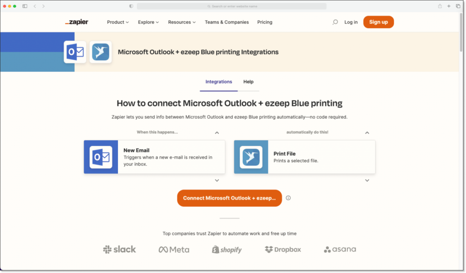The height and width of the screenshot is (273, 466).
Task: Open the search magnifier icon
Action: point(335,22)
